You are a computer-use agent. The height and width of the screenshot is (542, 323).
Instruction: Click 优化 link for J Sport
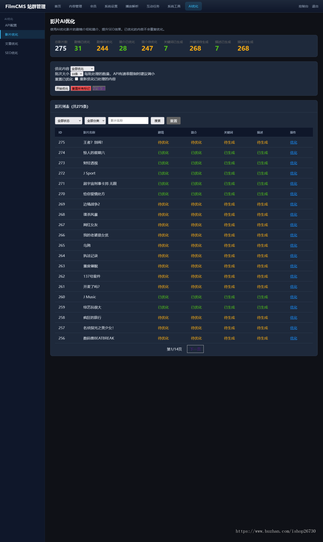tap(294, 173)
